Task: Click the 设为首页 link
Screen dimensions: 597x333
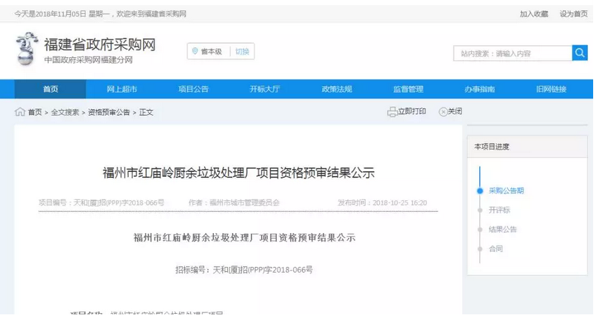Action: (x=573, y=14)
